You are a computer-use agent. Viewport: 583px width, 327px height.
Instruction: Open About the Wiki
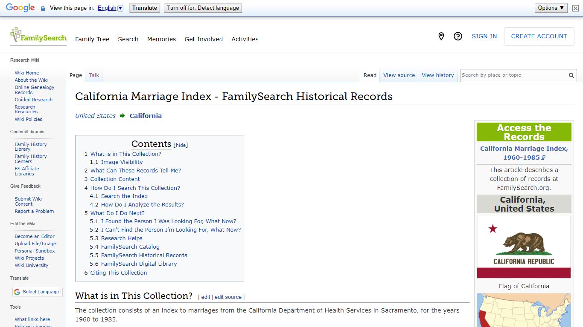click(x=31, y=80)
